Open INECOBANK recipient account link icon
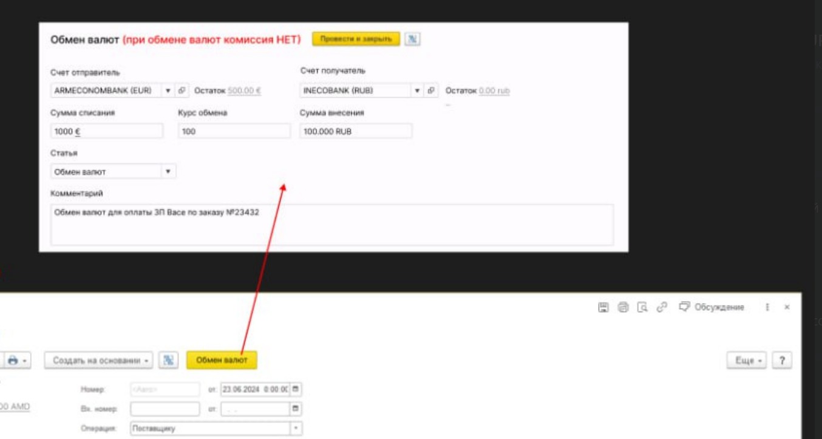 pyautogui.click(x=431, y=90)
